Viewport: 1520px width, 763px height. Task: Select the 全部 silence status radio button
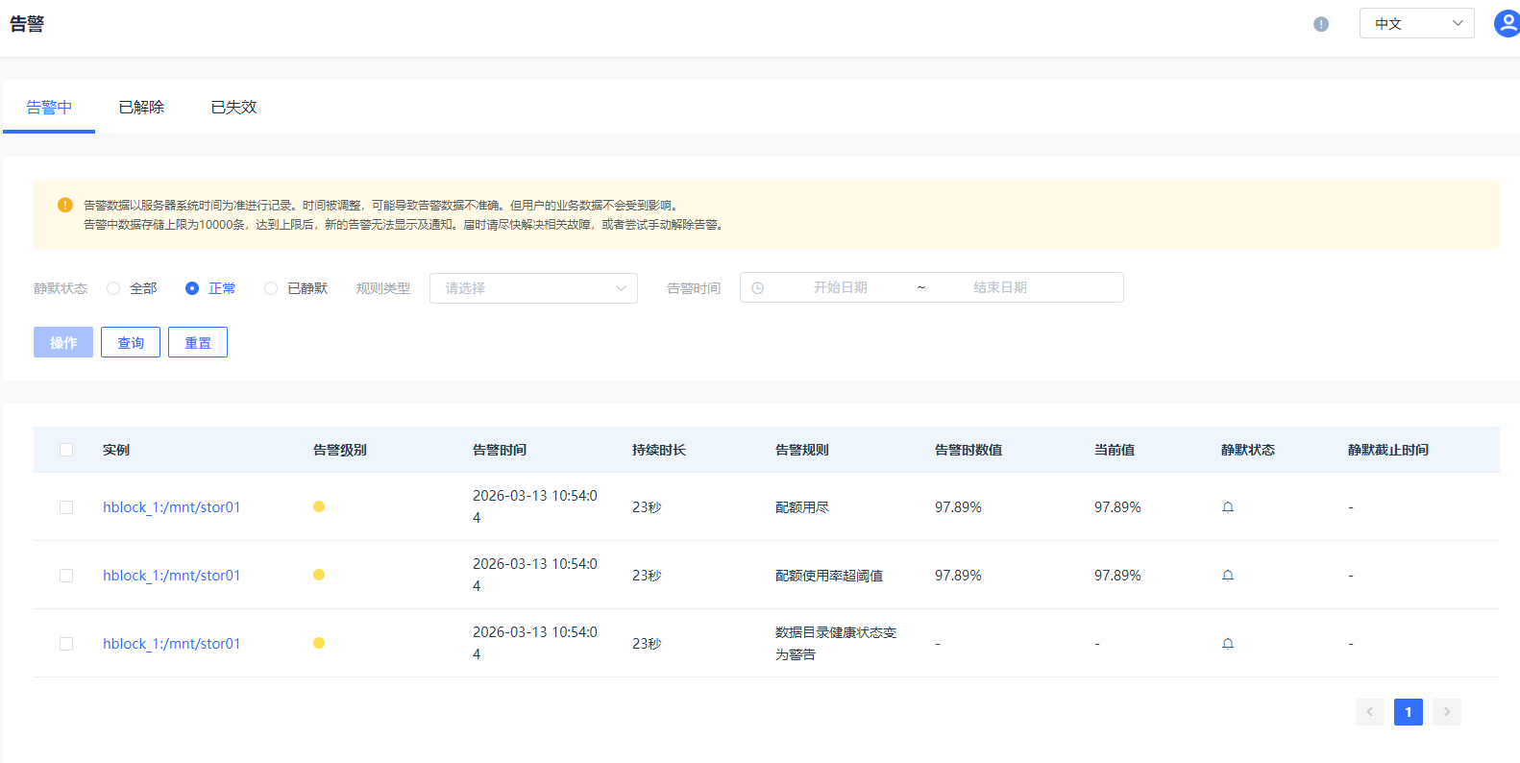click(114, 288)
